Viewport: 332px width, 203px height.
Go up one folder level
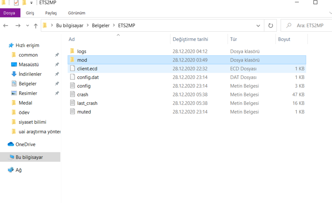pyautogui.click(x=35, y=26)
